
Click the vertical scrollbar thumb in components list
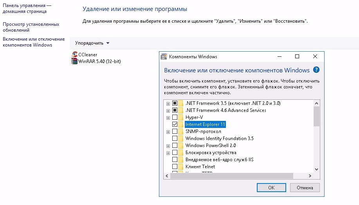coord(316,116)
